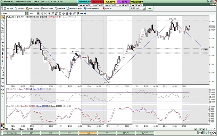Select the green right arrow tool
The image size is (217, 136).
pyautogui.click(x=3, y=79)
